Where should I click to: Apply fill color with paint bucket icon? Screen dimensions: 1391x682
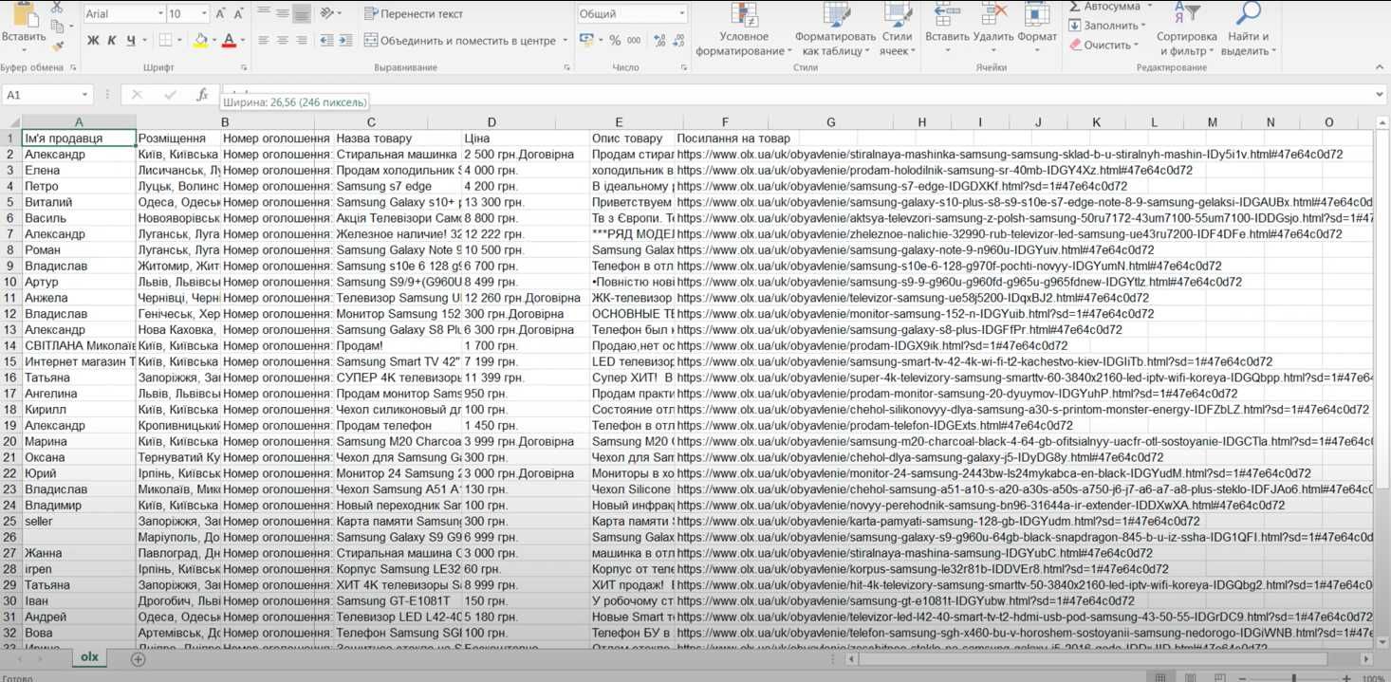[199, 41]
